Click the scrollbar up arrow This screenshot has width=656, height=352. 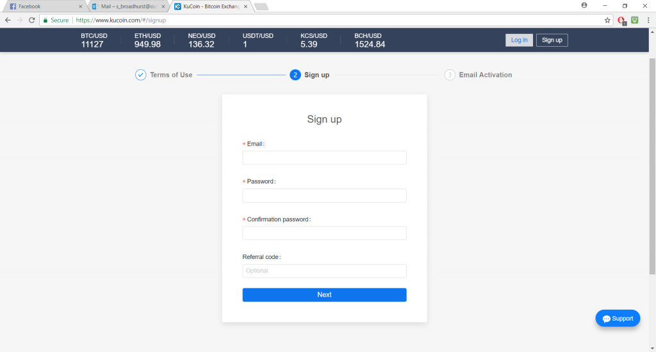(x=652, y=32)
